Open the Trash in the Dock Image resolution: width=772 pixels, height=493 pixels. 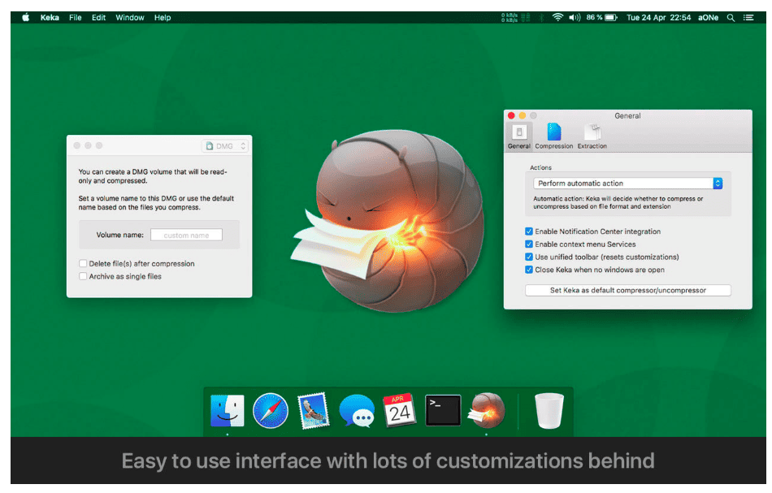click(x=549, y=410)
